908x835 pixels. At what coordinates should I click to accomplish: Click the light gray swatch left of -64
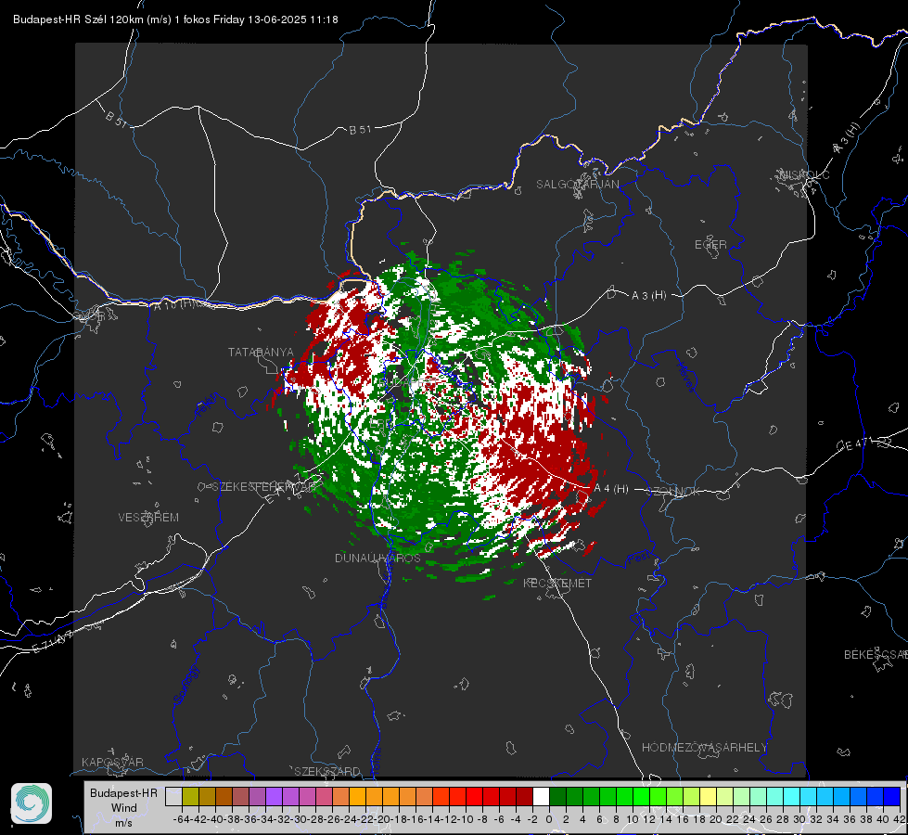click(x=173, y=797)
